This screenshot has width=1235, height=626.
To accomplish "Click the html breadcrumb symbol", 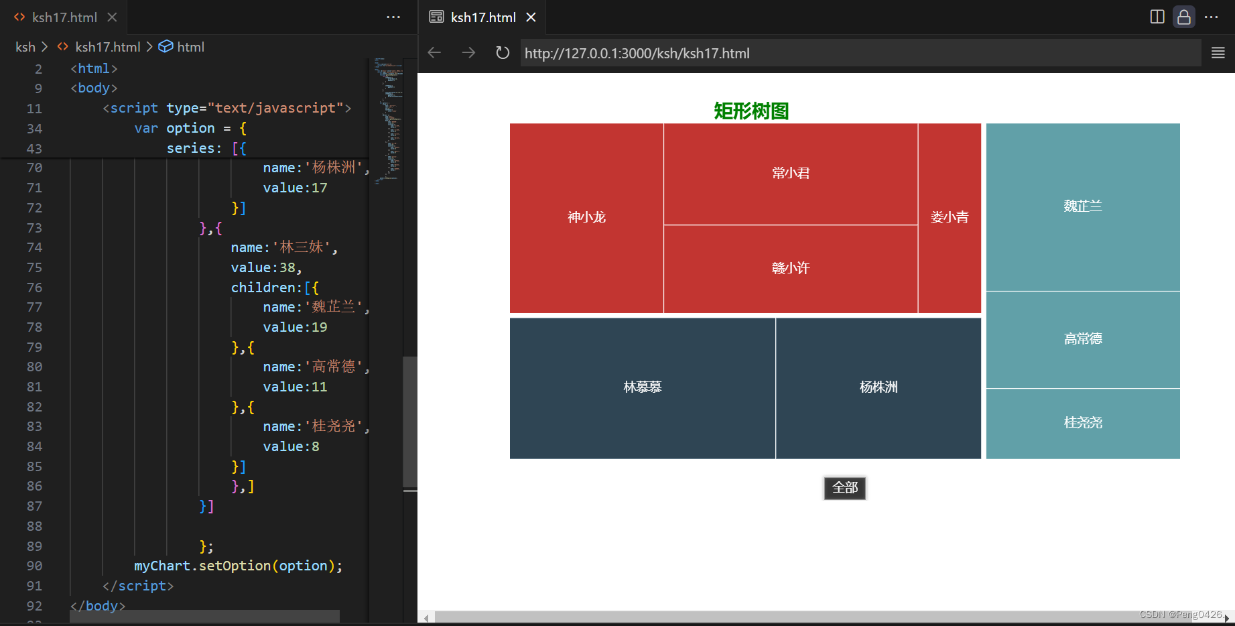I will coord(190,47).
